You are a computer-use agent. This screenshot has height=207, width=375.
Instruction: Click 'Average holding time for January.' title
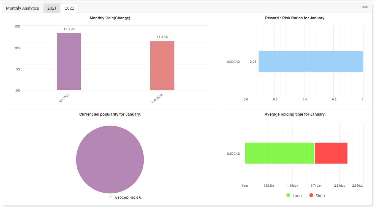click(295, 114)
